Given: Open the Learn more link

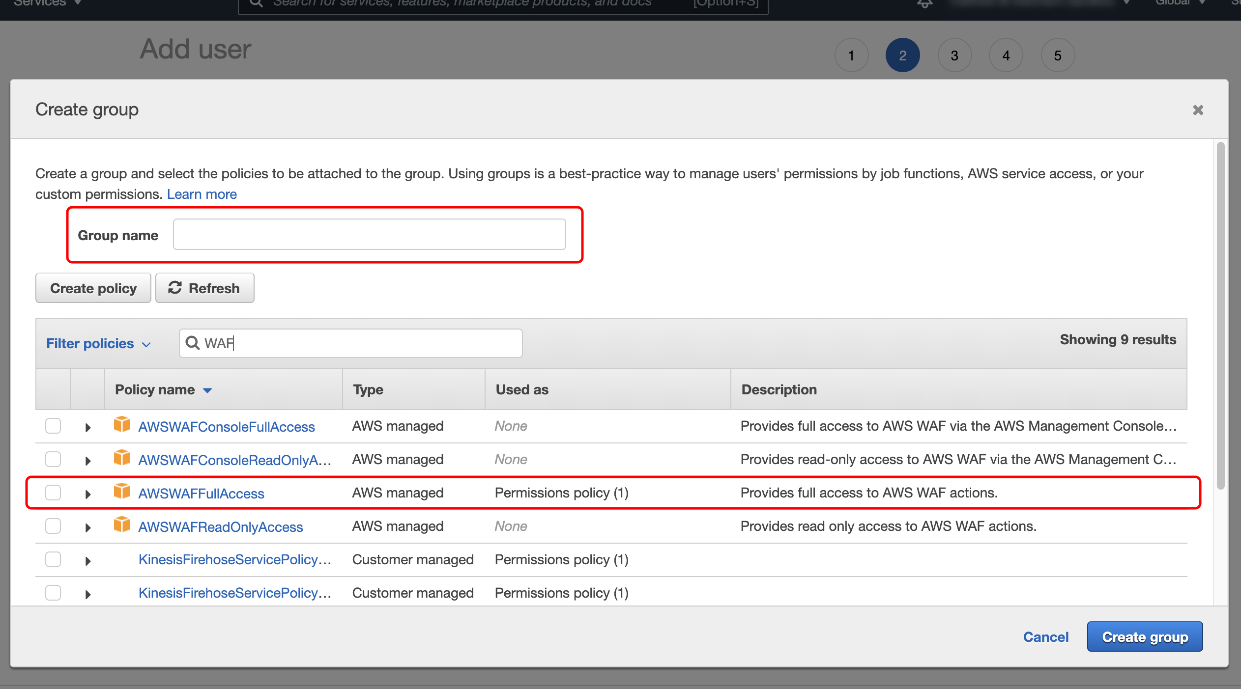Looking at the screenshot, I should (202, 194).
